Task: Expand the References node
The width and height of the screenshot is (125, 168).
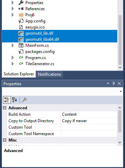Action: coord(13,9)
